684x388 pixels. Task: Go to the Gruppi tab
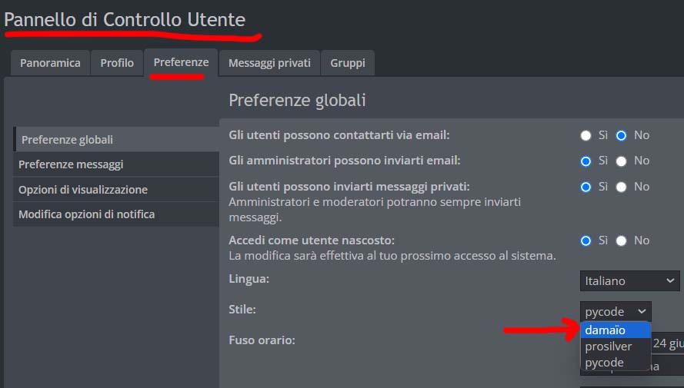coord(348,63)
